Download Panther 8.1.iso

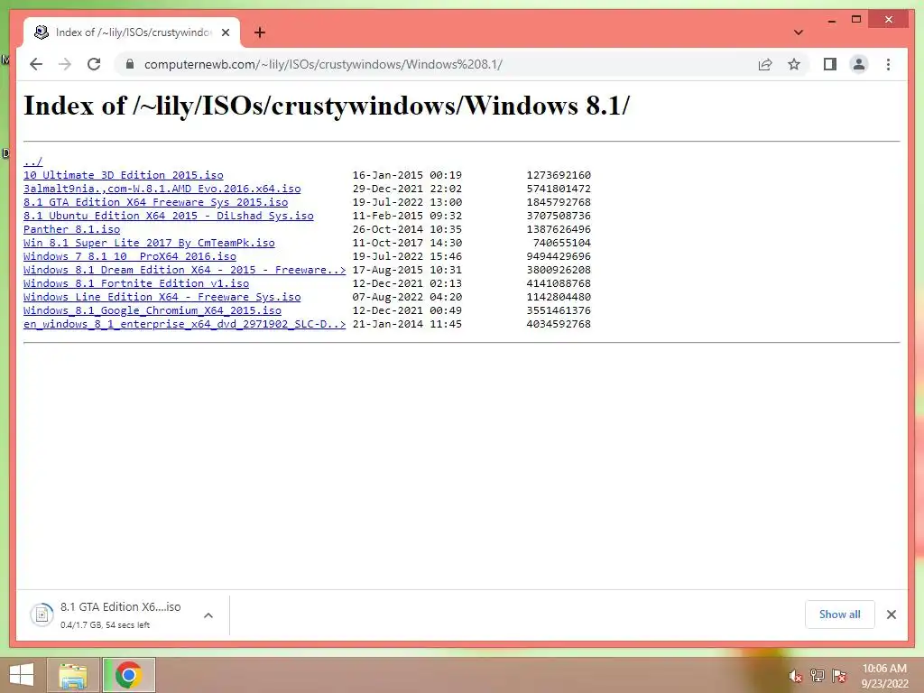(x=72, y=229)
